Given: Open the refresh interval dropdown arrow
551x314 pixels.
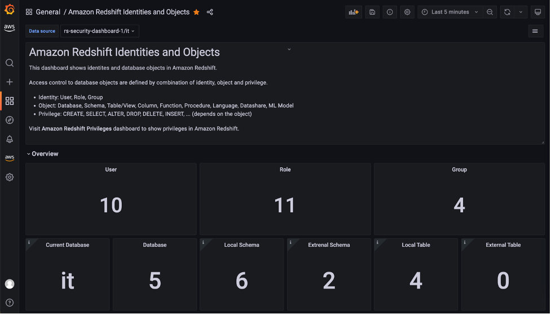Looking at the screenshot, I should 521,12.
